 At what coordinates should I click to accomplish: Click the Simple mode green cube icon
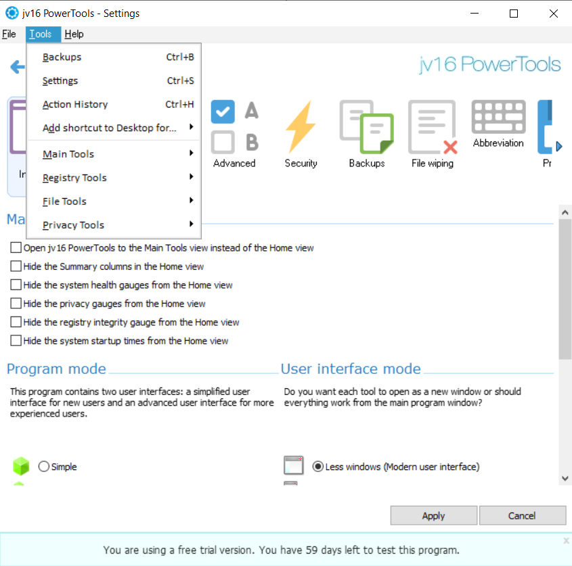[x=20, y=467]
